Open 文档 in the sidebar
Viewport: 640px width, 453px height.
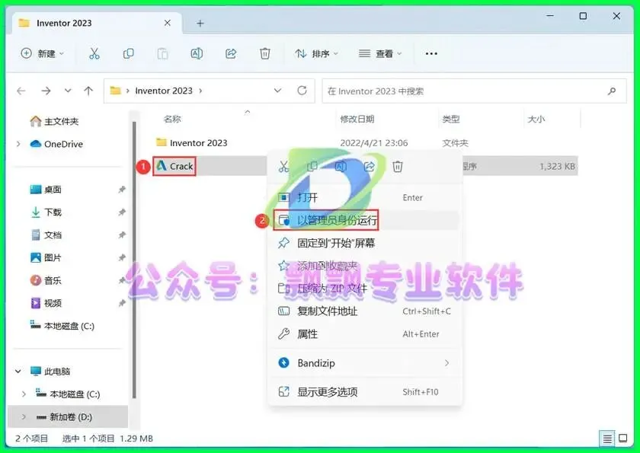click(46, 234)
